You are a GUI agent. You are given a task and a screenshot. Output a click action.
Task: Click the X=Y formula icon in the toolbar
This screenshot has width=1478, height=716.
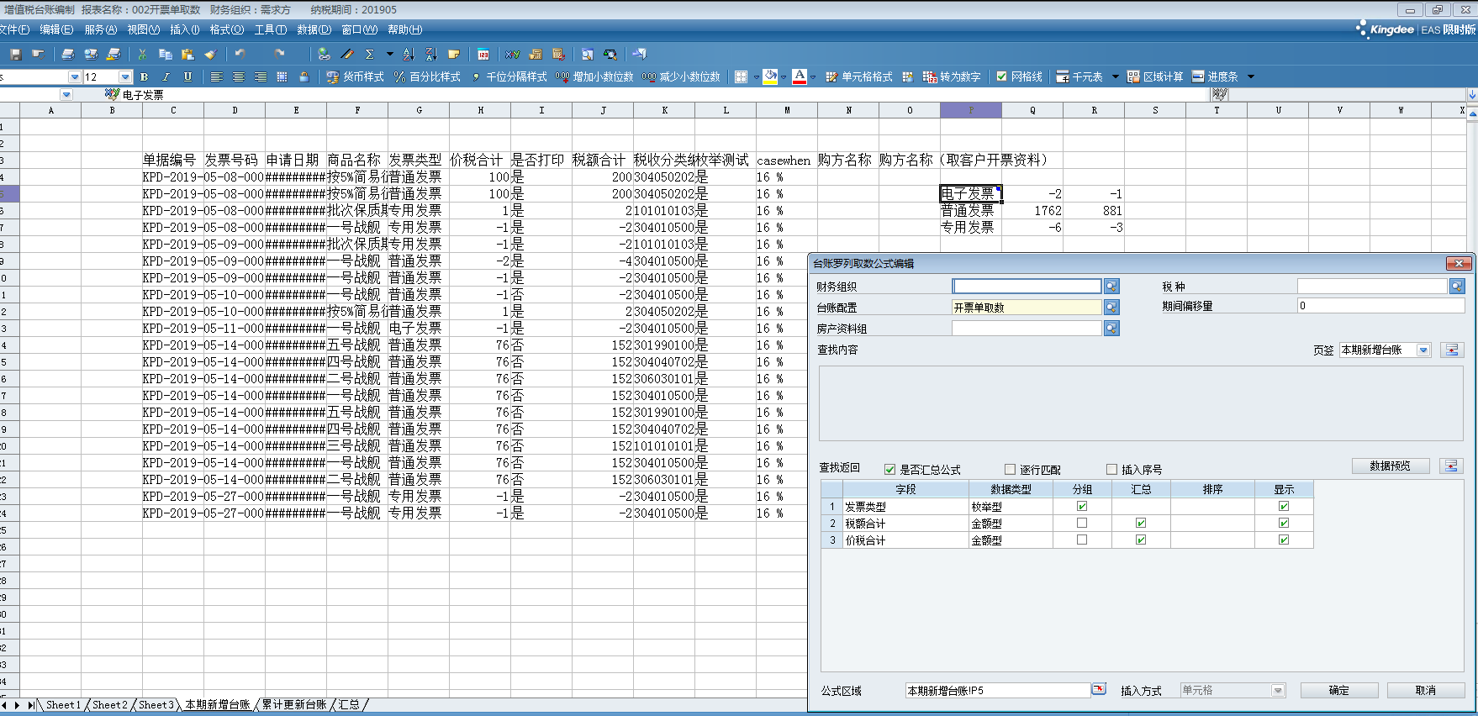[512, 54]
